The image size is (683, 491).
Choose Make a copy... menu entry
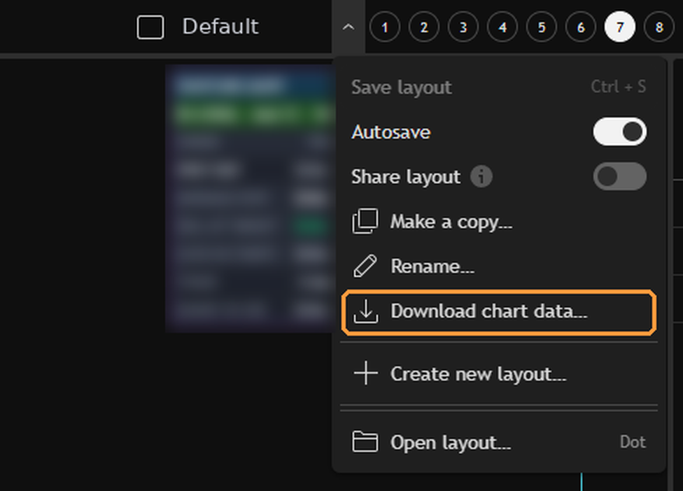click(499, 222)
